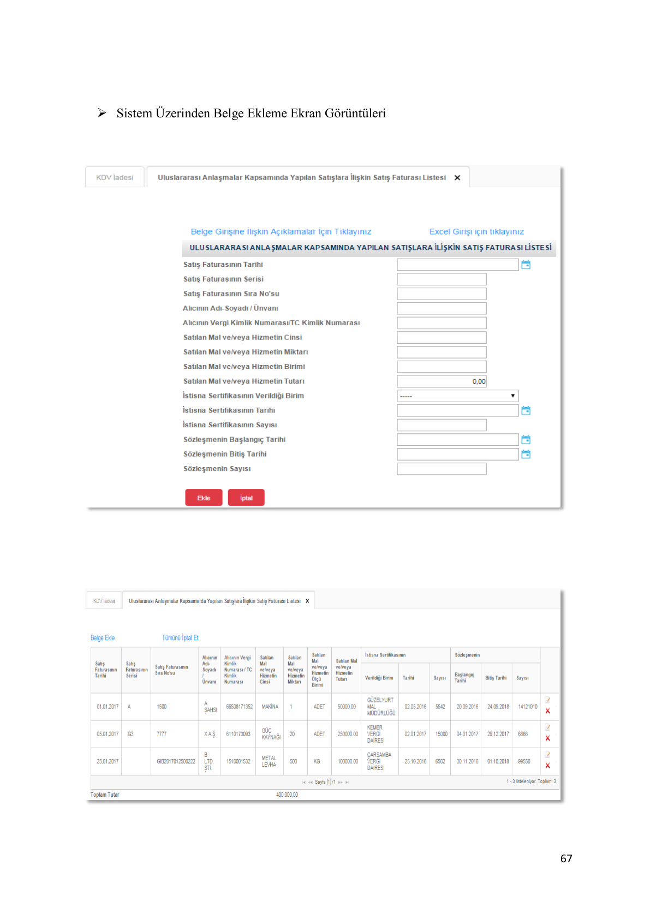Image resolution: width=650 pixels, height=919 pixels.
Task: Delete the 01.01.2017 invoice row
Action: (547, 711)
